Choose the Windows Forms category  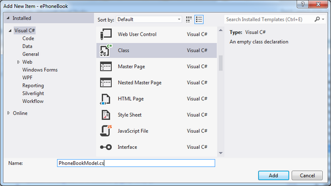point(40,70)
